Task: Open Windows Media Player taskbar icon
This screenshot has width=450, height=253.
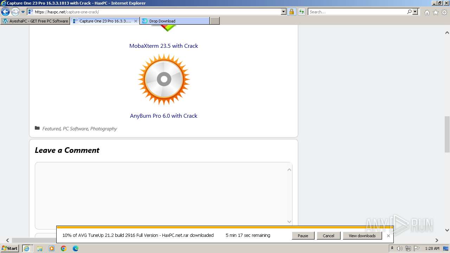Action: click(52, 248)
